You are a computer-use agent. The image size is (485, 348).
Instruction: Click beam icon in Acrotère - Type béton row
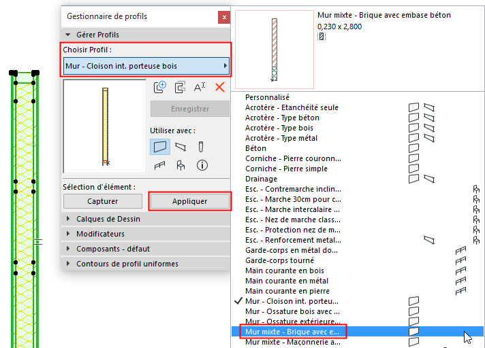click(x=429, y=118)
